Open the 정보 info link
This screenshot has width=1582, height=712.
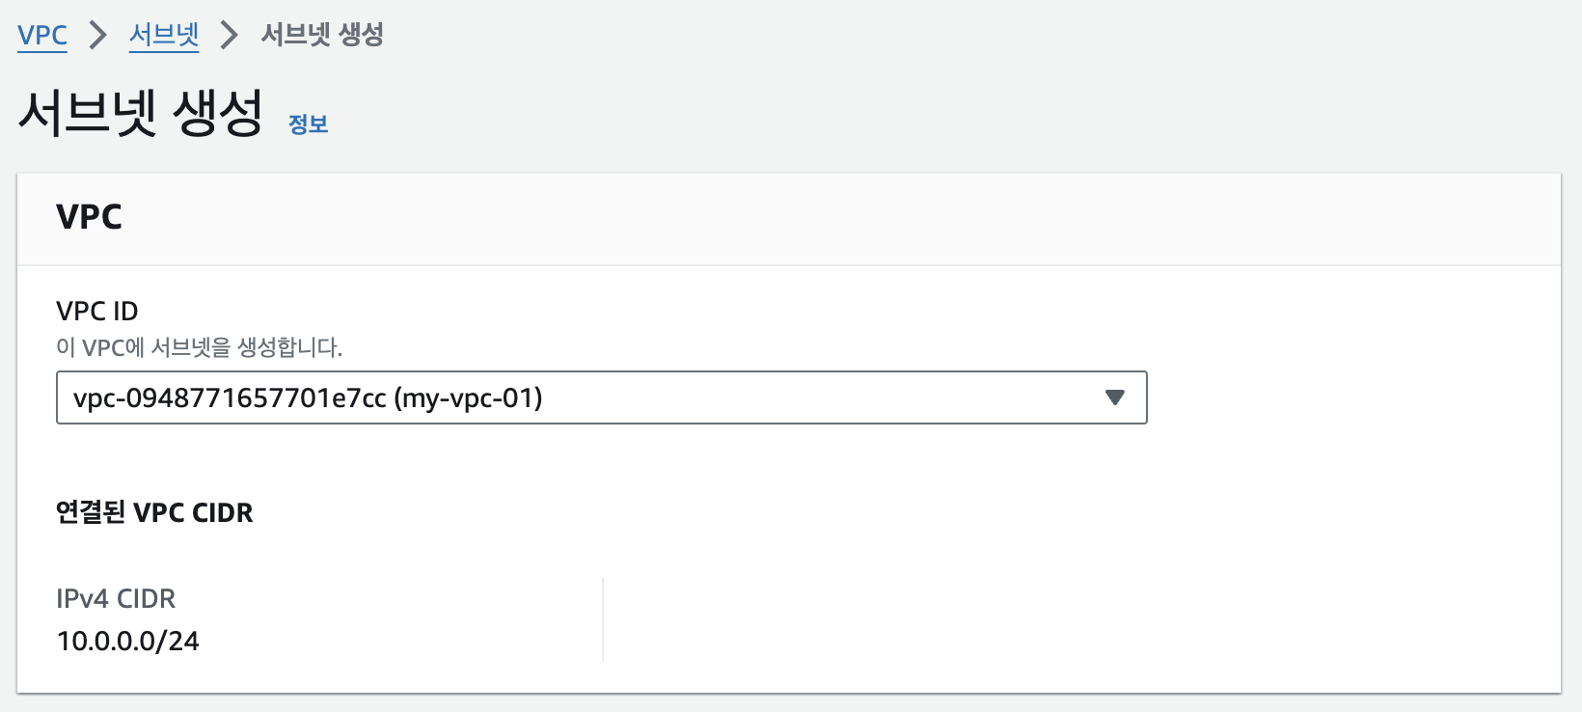click(x=309, y=124)
